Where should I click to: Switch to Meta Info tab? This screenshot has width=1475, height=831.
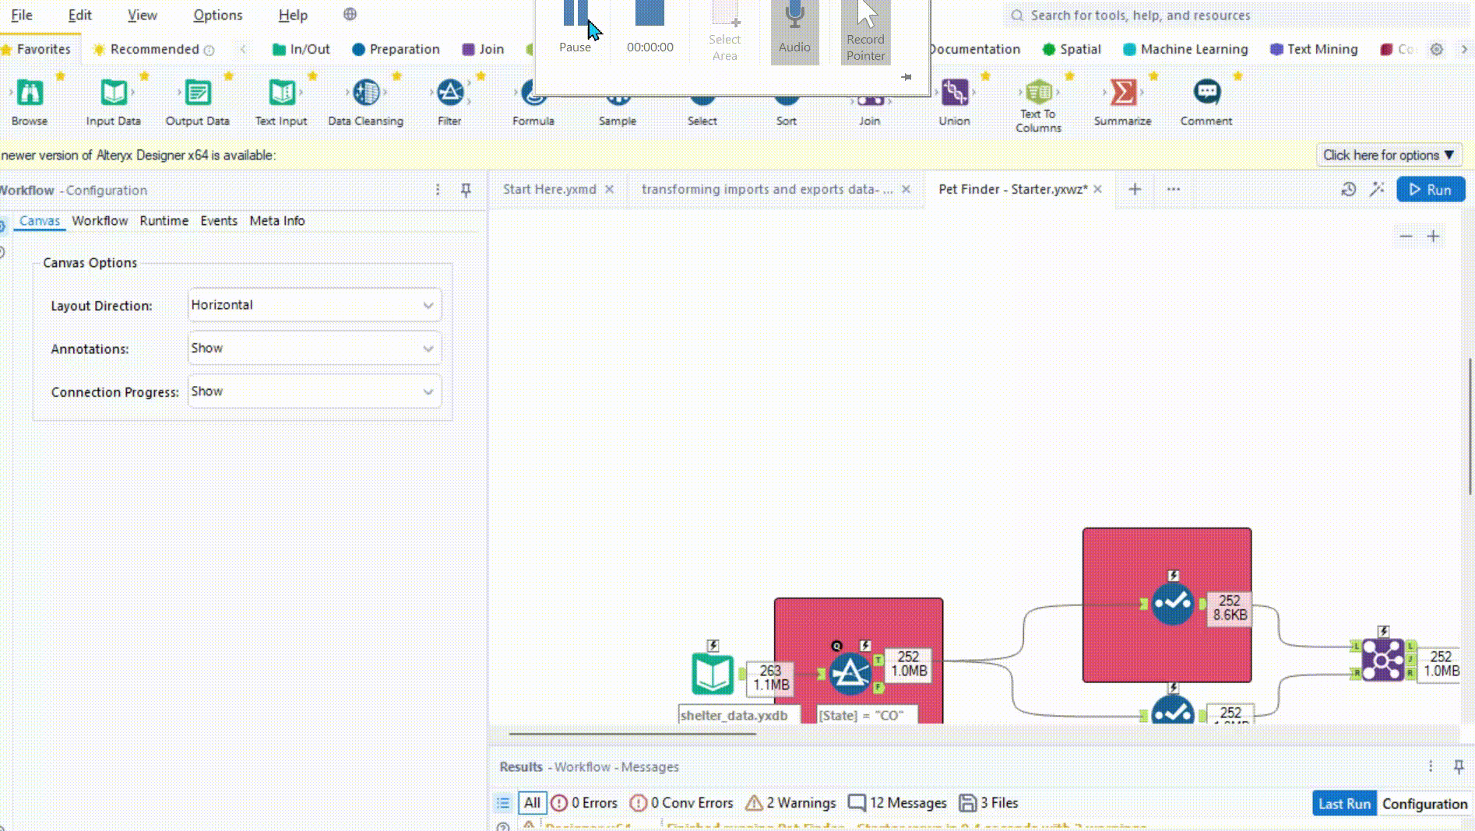tap(277, 221)
